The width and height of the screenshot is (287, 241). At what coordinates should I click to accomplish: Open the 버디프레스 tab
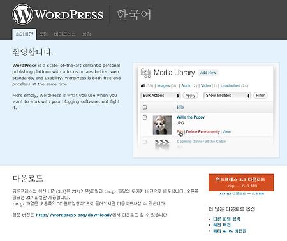click(x=64, y=34)
